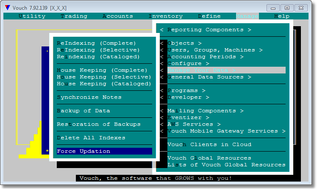Run House Keeping (Cataloged)
The width and height of the screenshot is (317, 190).
[x=104, y=84]
